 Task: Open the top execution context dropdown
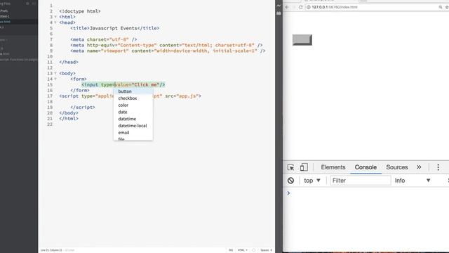312,181
